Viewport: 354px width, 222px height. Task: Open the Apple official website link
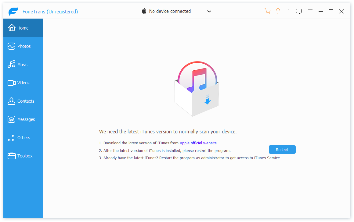pos(198,143)
